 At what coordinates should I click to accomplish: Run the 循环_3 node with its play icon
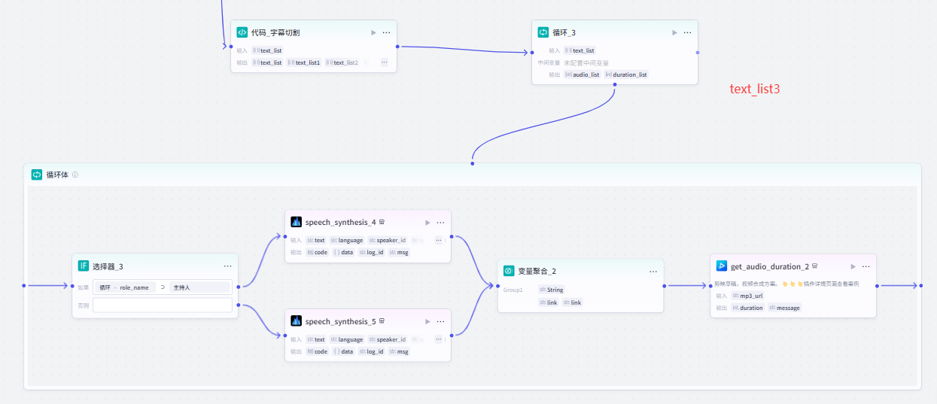click(x=674, y=32)
